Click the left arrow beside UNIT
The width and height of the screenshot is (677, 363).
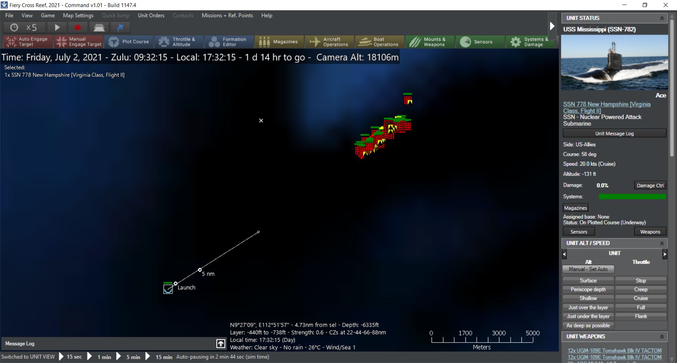[565, 254]
